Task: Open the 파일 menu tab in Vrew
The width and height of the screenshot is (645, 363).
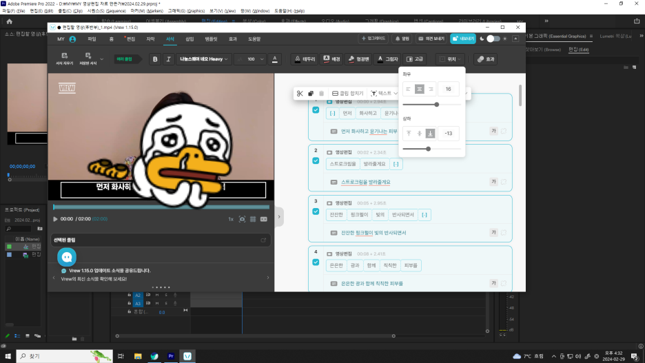Action: click(x=92, y=39)
